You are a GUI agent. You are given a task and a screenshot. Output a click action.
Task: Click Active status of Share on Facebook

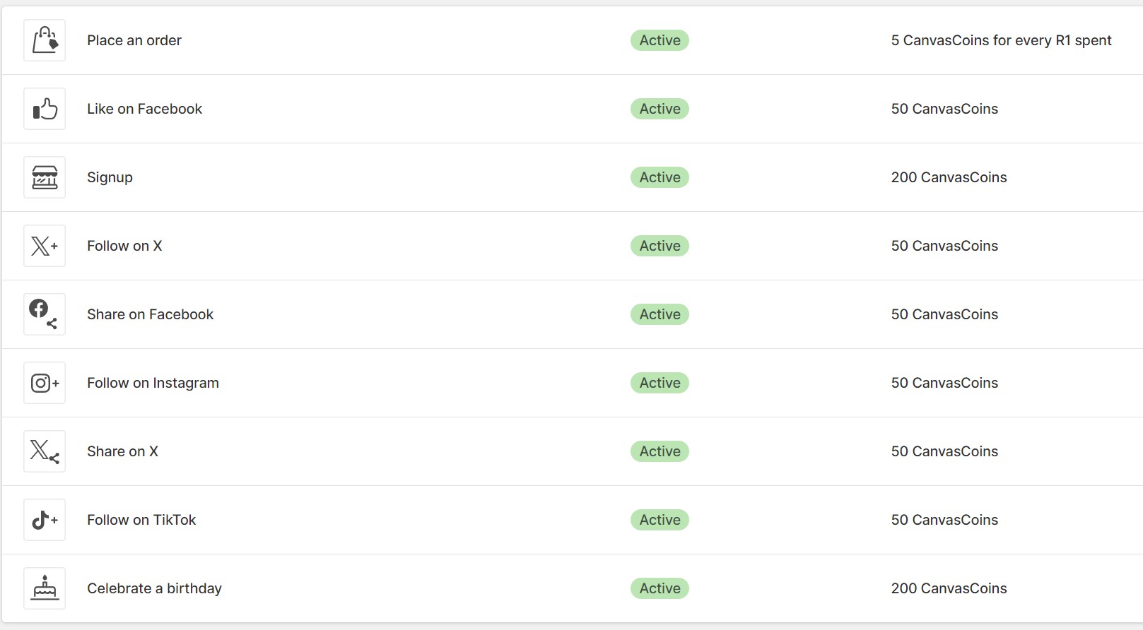[x=660, y=314]
